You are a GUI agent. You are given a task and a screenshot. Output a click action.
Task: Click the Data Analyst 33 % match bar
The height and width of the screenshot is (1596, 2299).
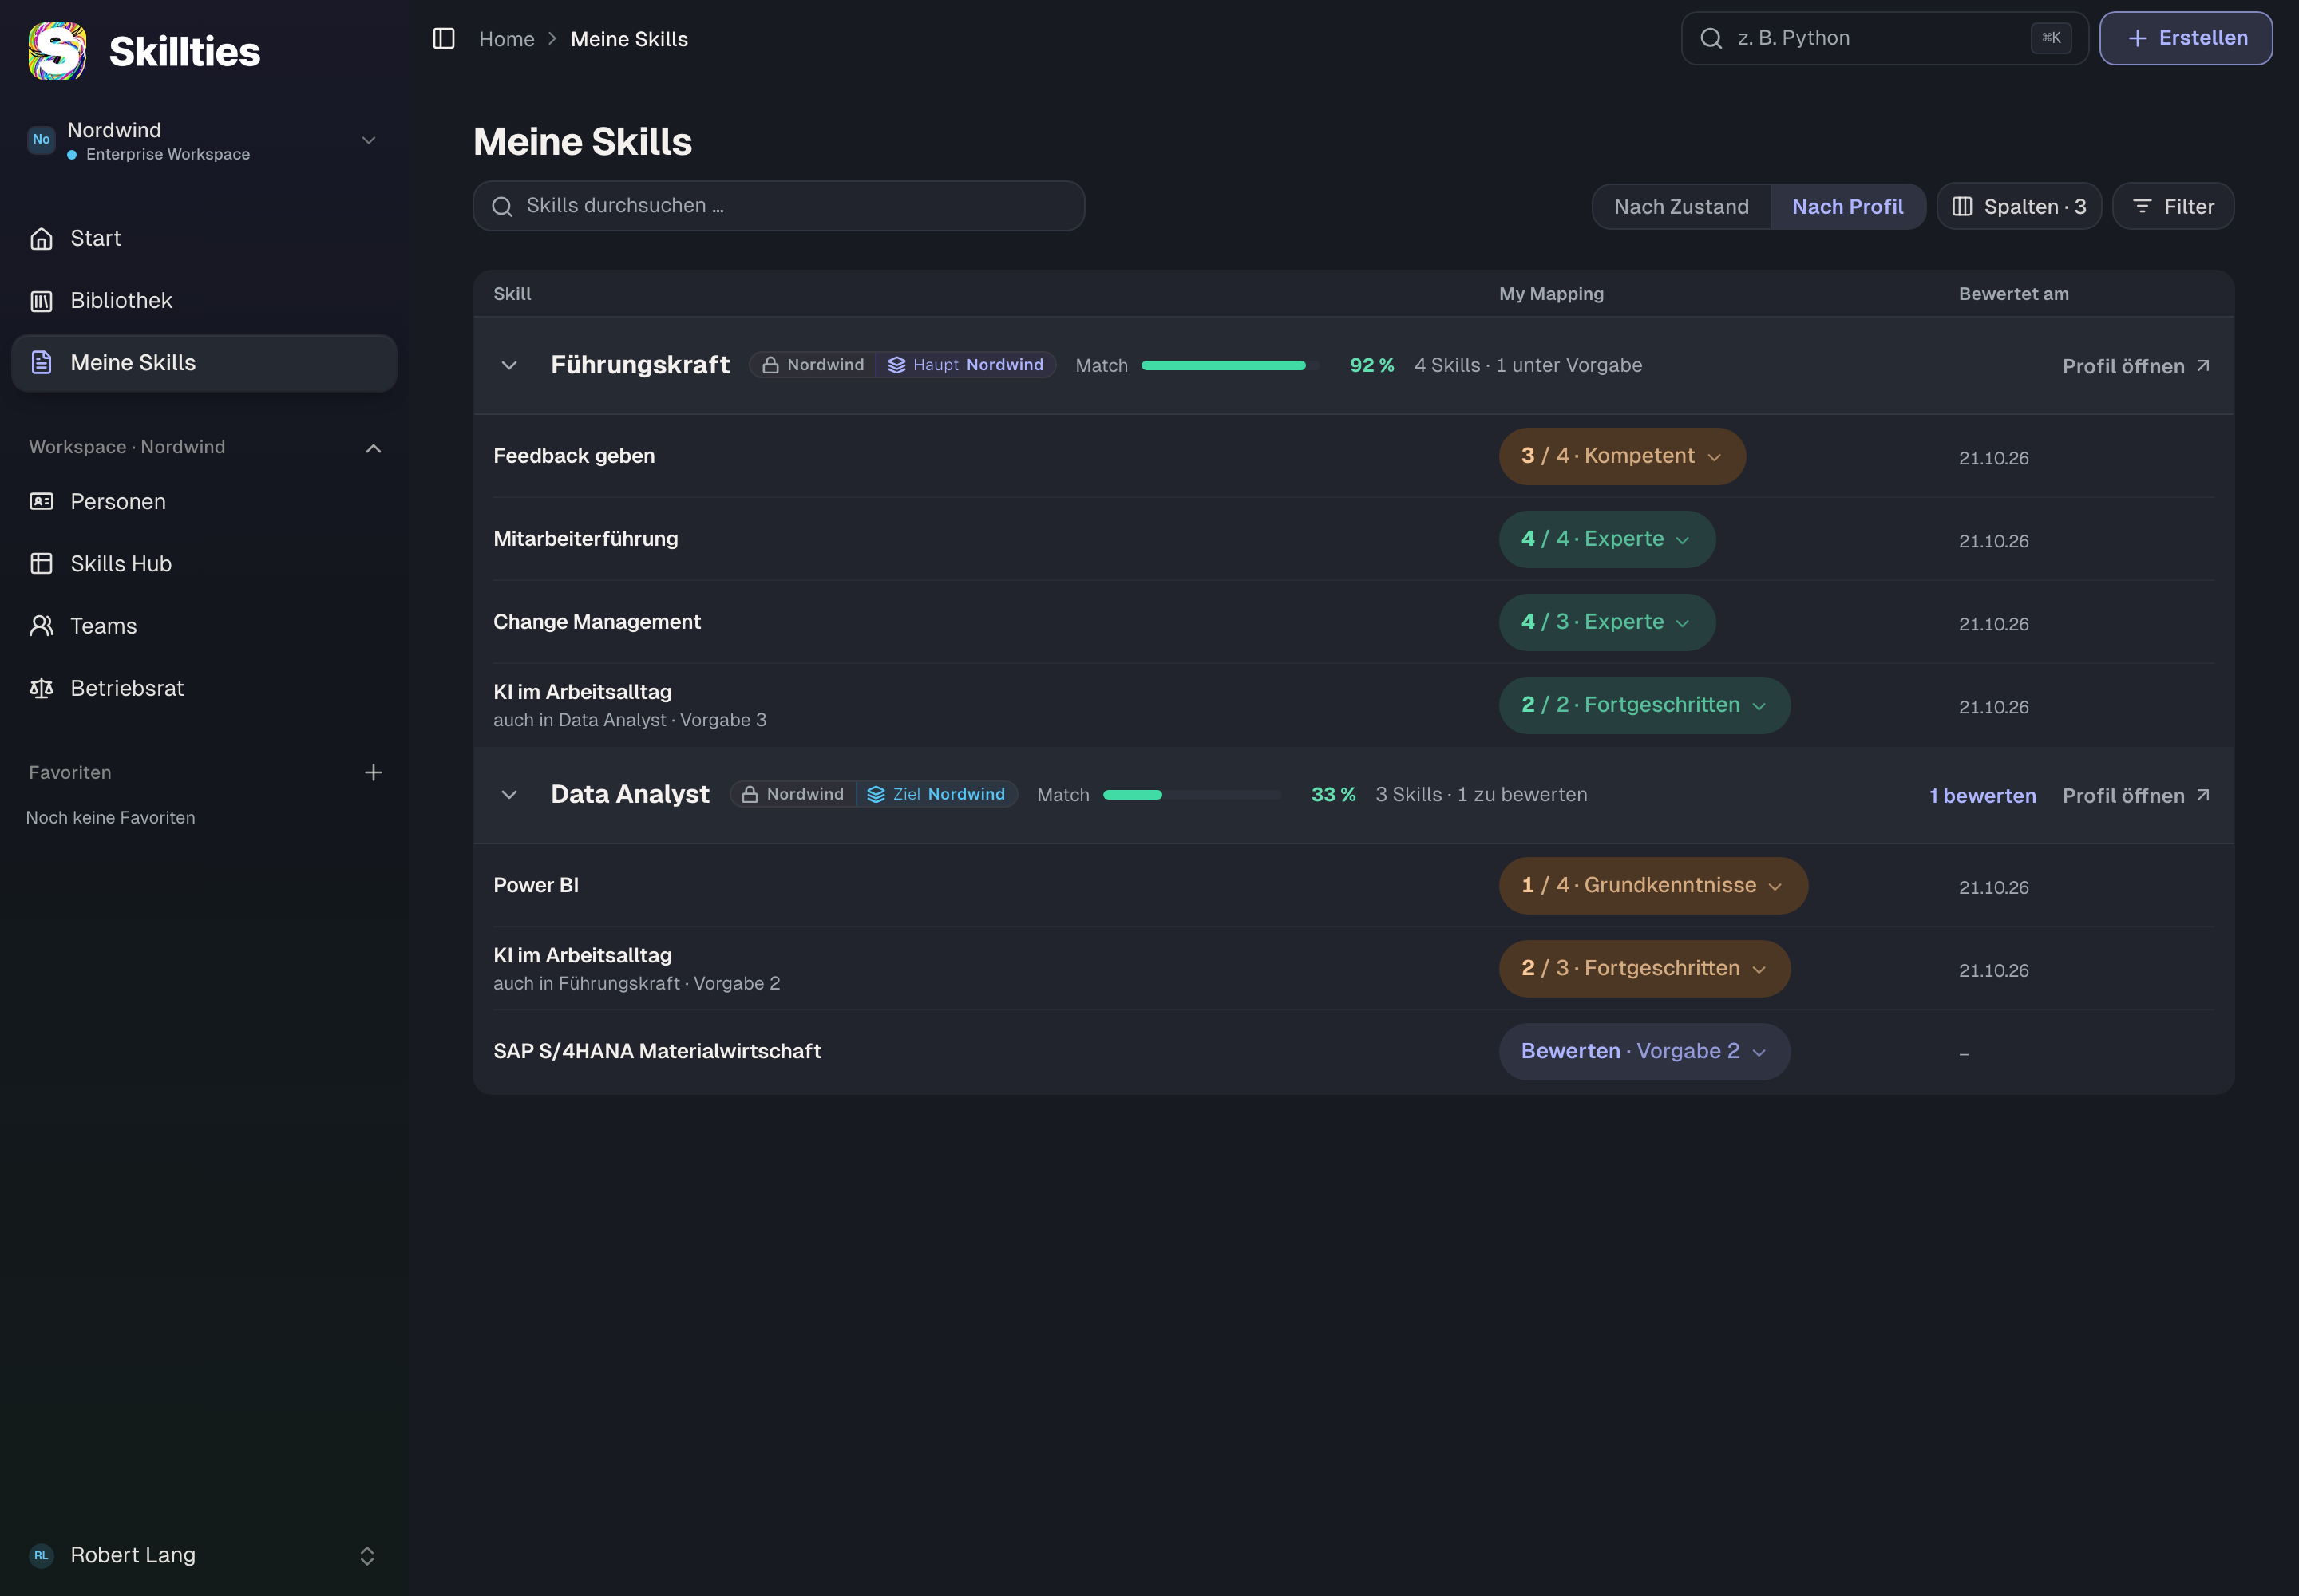click(x=1192, y=795)
